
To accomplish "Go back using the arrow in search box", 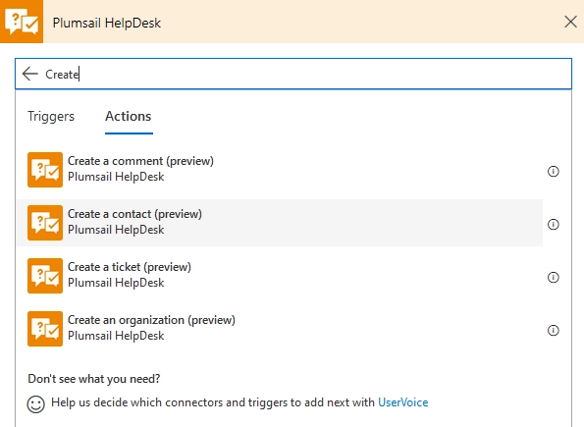I will 30,74.
